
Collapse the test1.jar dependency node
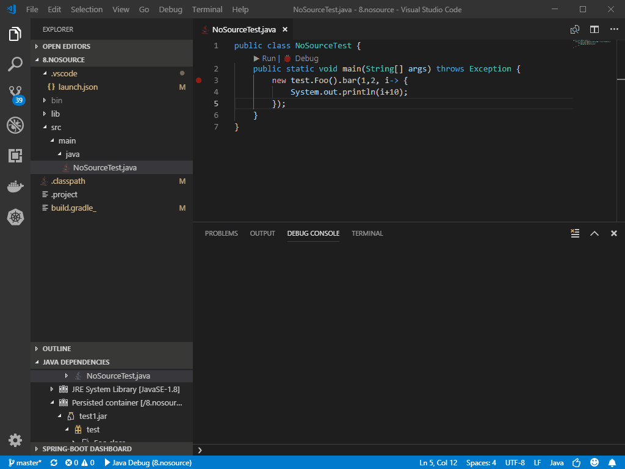tap(59, 416)
